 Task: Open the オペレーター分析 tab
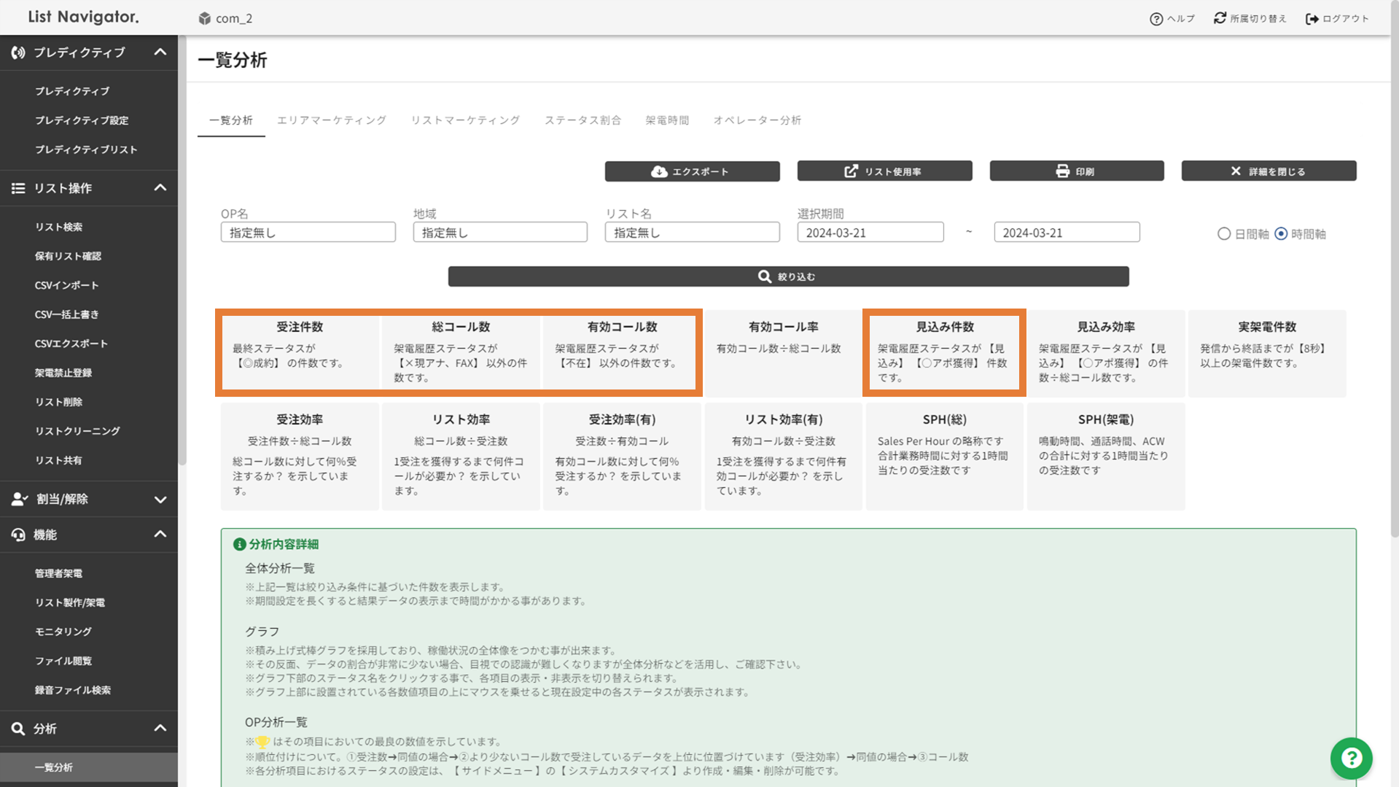[x=757, y=120]
